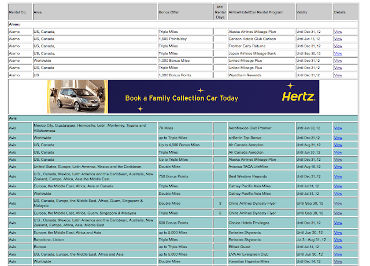Screen dimensions: 370x266
Task: Click 'AeroMexico Club Premier' program cell
Action: pos(261,128)
